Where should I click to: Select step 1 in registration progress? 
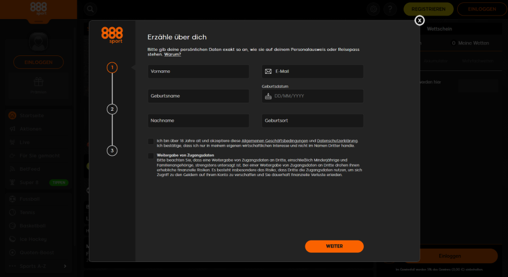click(x=112, y=68)
